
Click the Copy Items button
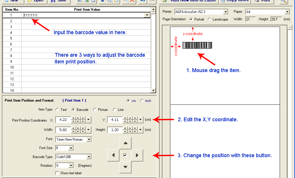pyautogui.click(x=235, y=1)
